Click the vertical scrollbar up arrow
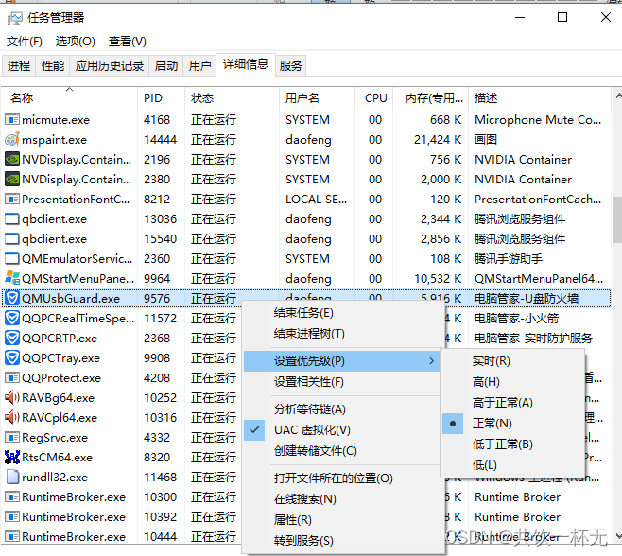This screenshot has height=556, width=622. pos(618,96)
